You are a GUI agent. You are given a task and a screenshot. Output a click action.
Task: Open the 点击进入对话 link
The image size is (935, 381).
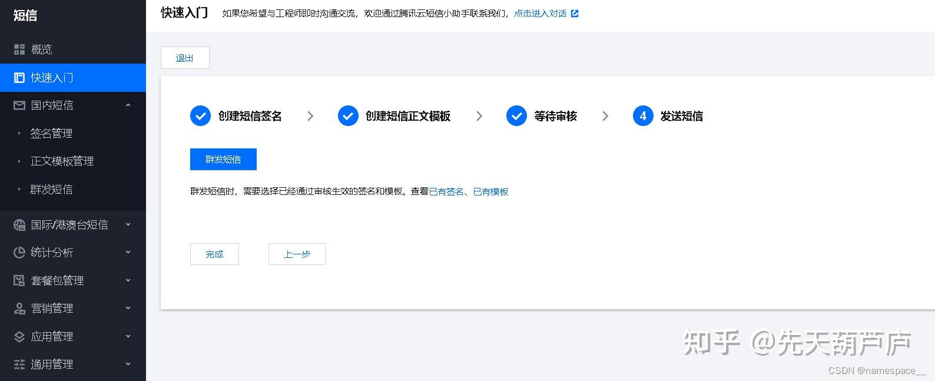540,14
